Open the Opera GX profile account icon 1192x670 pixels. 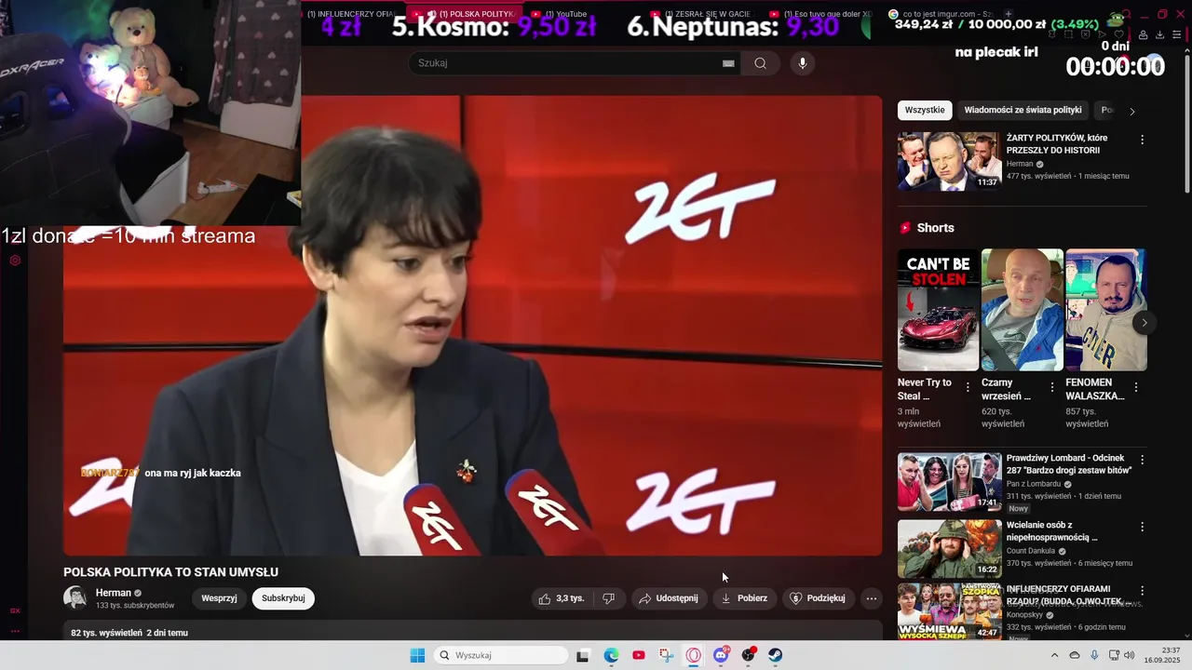coord(1143,35)
